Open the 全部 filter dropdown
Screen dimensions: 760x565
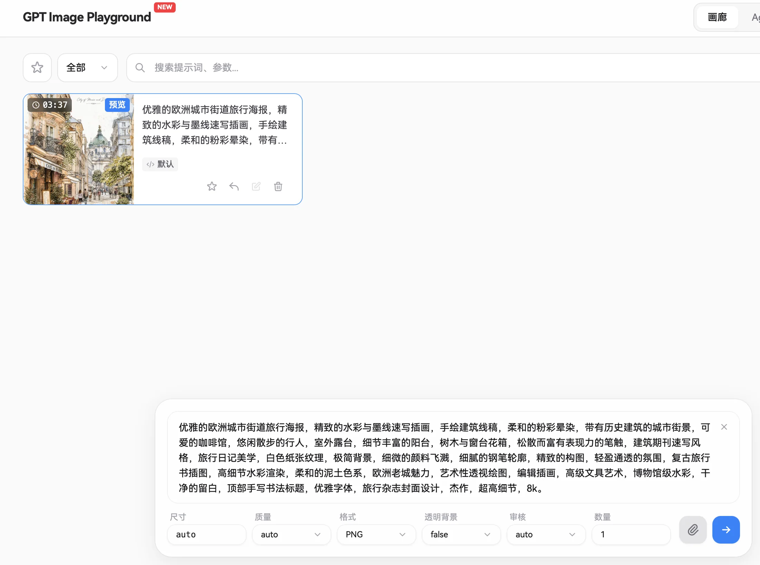[x=88, y=68]
